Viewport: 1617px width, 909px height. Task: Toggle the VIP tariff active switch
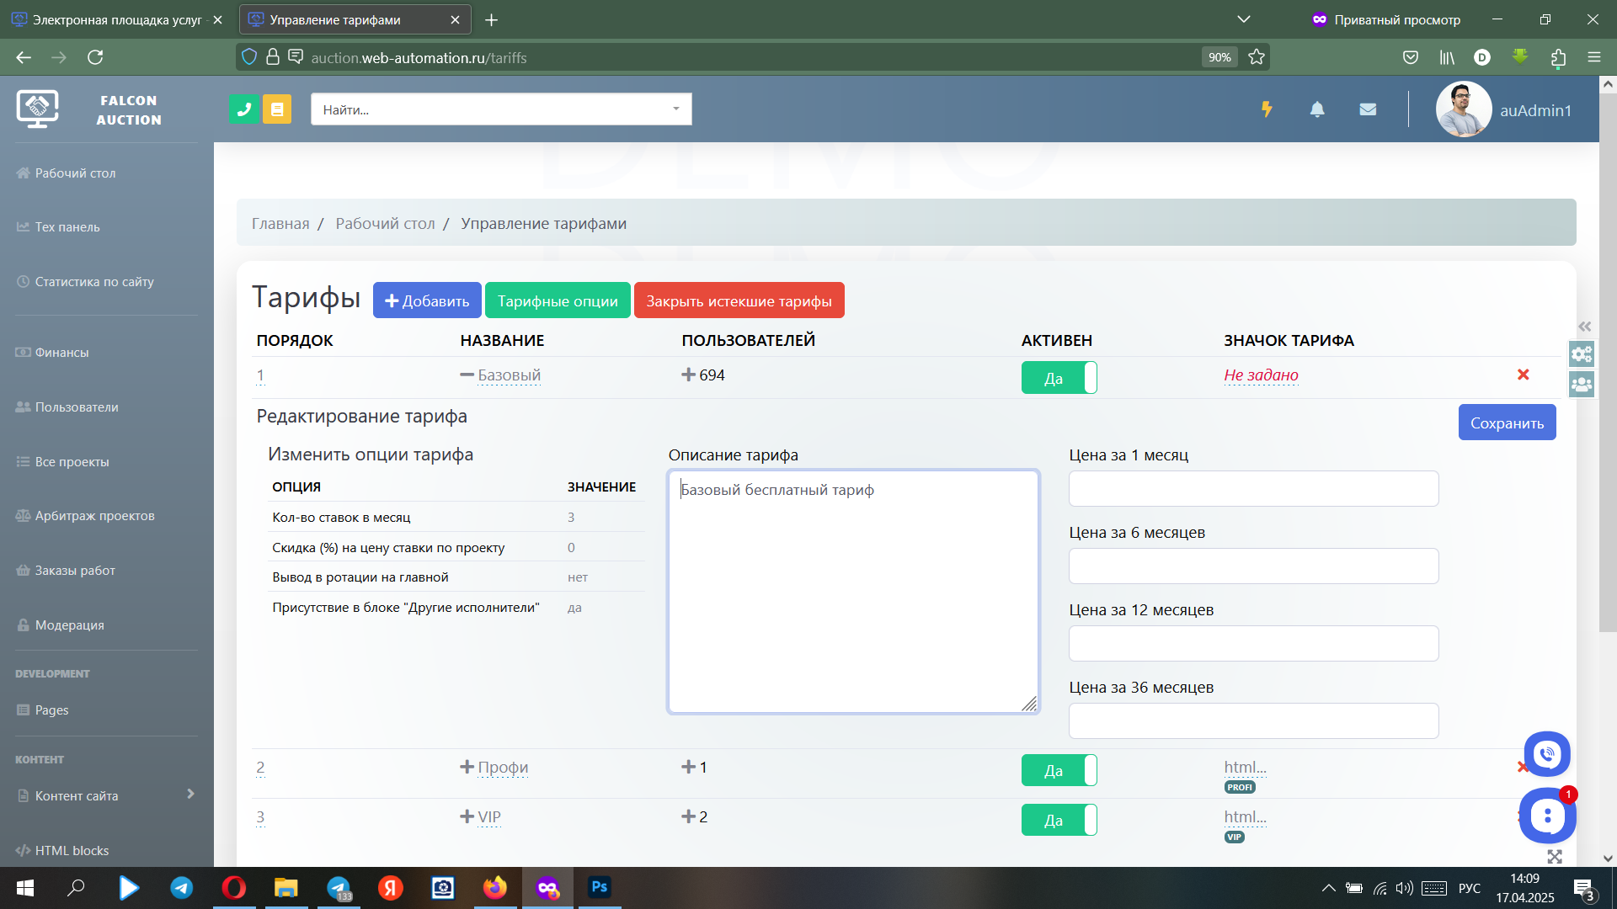(x=1059, y=820)
